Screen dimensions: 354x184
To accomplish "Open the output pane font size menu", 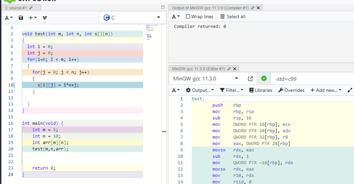I will (x=176, y=17).
